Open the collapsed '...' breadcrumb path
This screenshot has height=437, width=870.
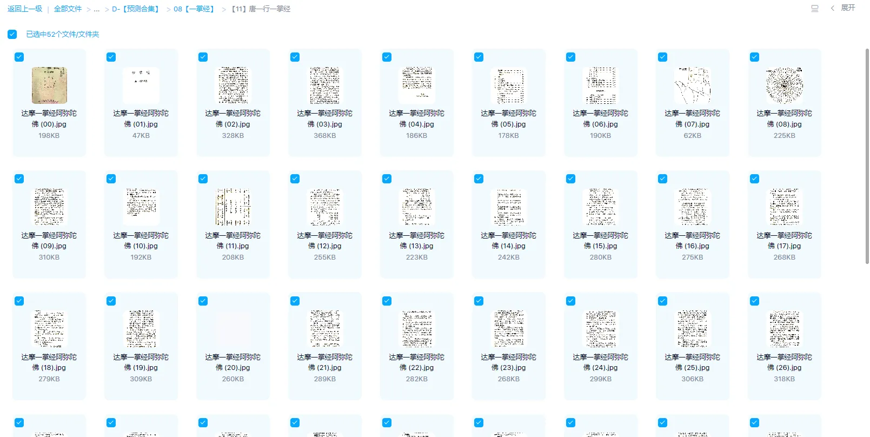pos(97,9)
